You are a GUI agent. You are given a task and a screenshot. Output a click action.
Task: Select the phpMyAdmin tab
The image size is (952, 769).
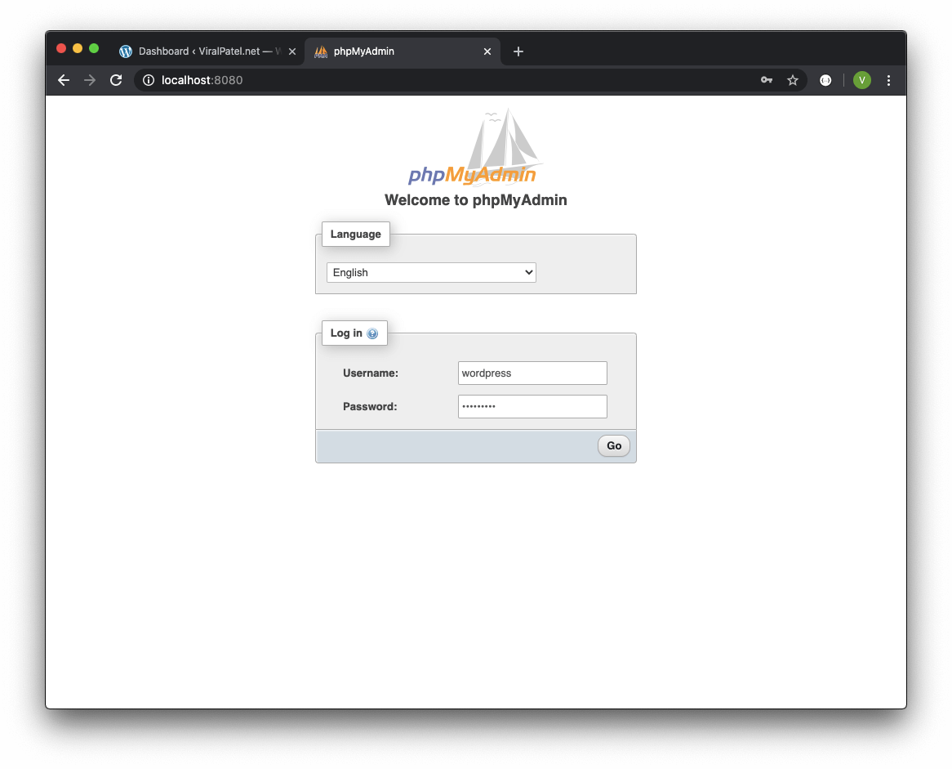tap(392, 51)
